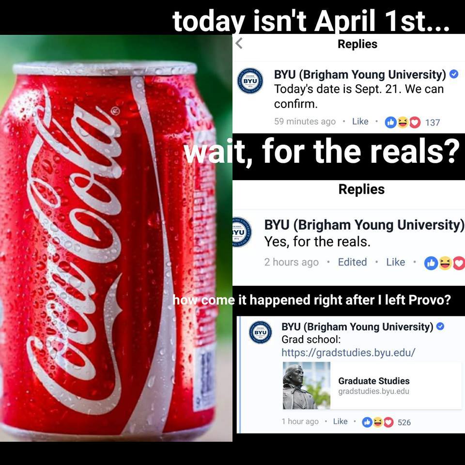Click laughing reaction beside 137 count

coord(403,122)
